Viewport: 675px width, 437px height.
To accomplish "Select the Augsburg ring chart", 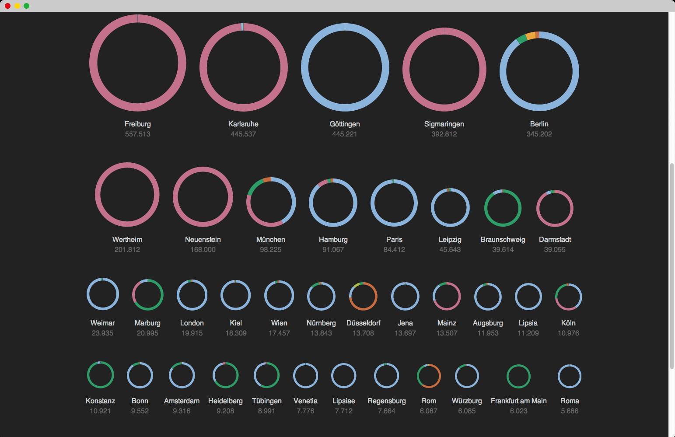I will [x=488, y=297].
